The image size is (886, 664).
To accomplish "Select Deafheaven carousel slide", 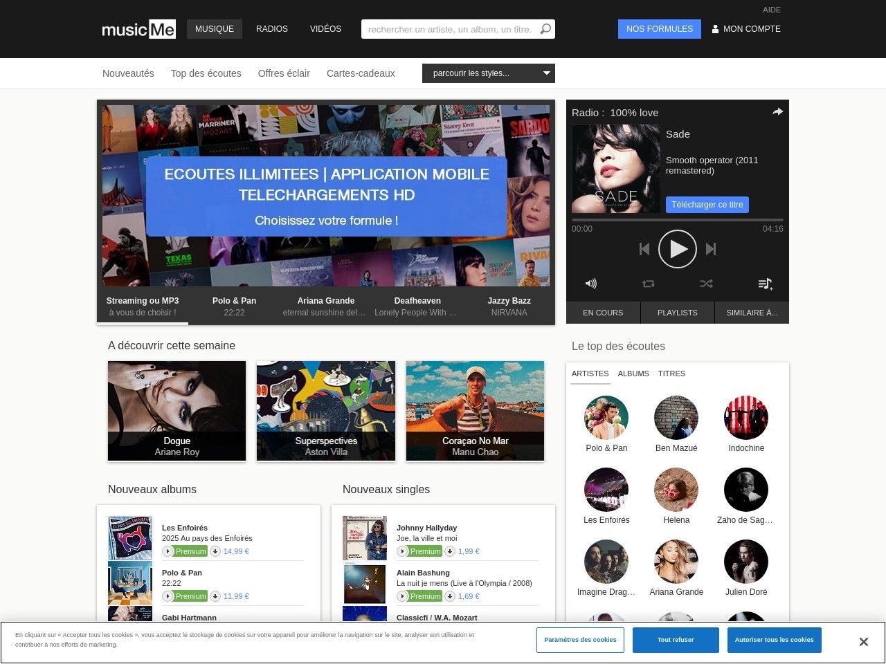I will click(417, 306).
